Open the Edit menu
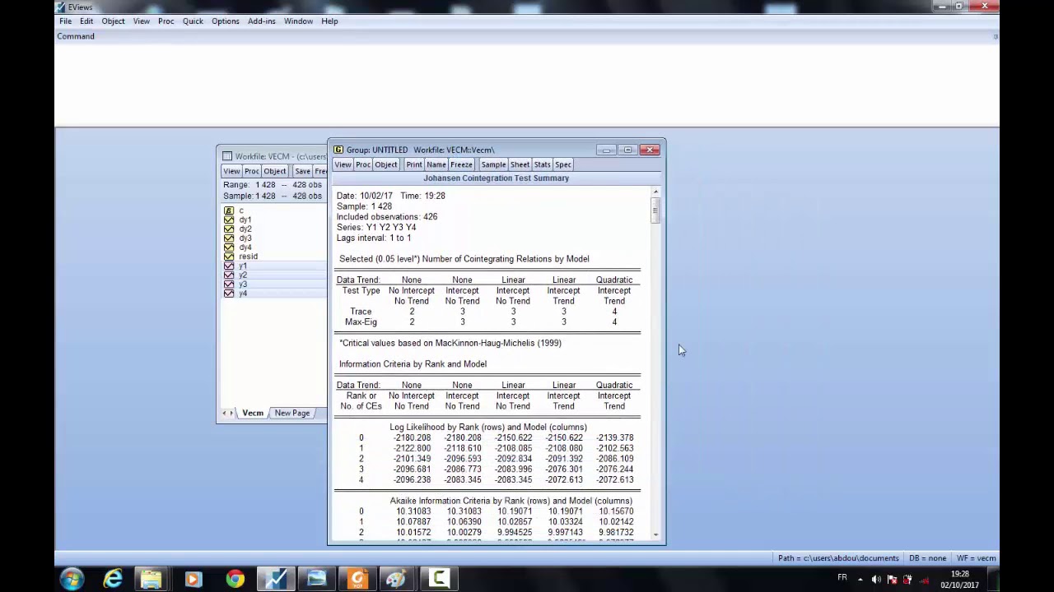Viewport: 1054px width, 592px height. tap(86, 21)
